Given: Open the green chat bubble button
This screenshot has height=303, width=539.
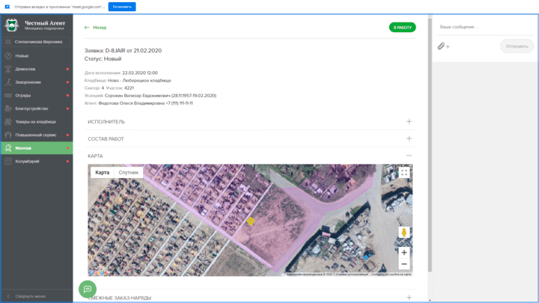Looking at the screenshot, I should point(88,290).
